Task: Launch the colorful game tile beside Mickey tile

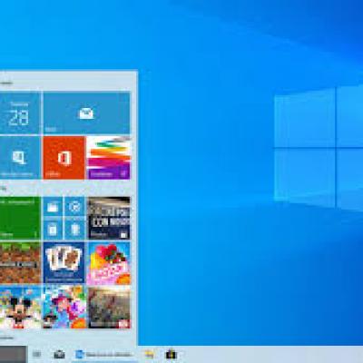Action: point(64,308)
